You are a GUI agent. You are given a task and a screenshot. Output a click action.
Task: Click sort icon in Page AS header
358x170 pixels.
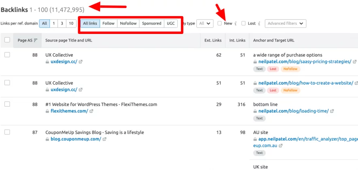(x=36, y=40)
